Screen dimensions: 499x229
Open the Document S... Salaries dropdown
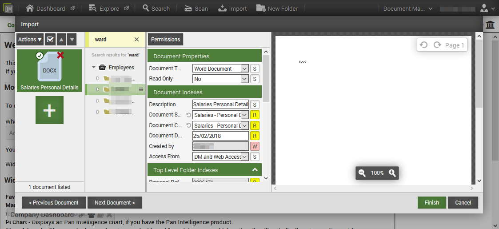tap(220, 115)
